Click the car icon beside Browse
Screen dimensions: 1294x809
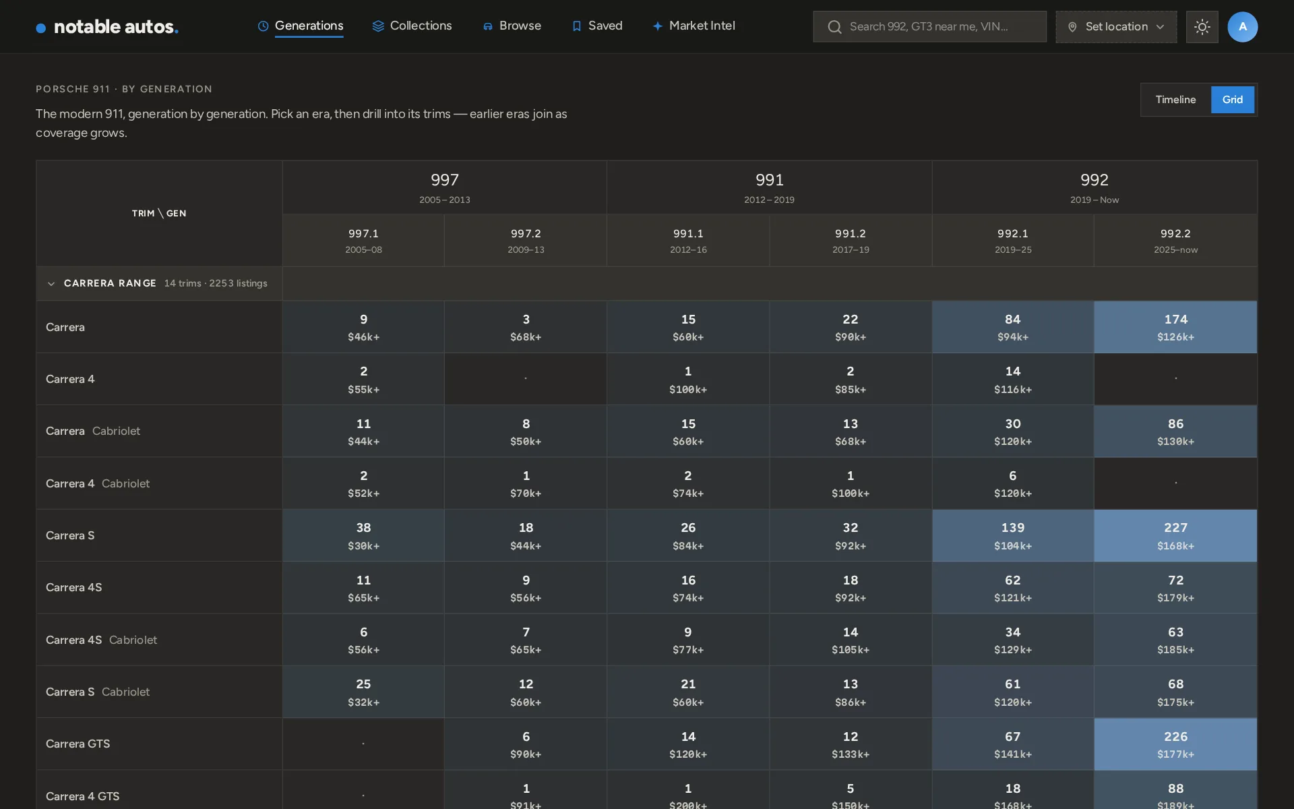coord(488,26)
